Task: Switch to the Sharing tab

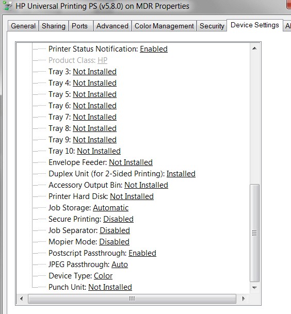Action: [x=54, y=26]
